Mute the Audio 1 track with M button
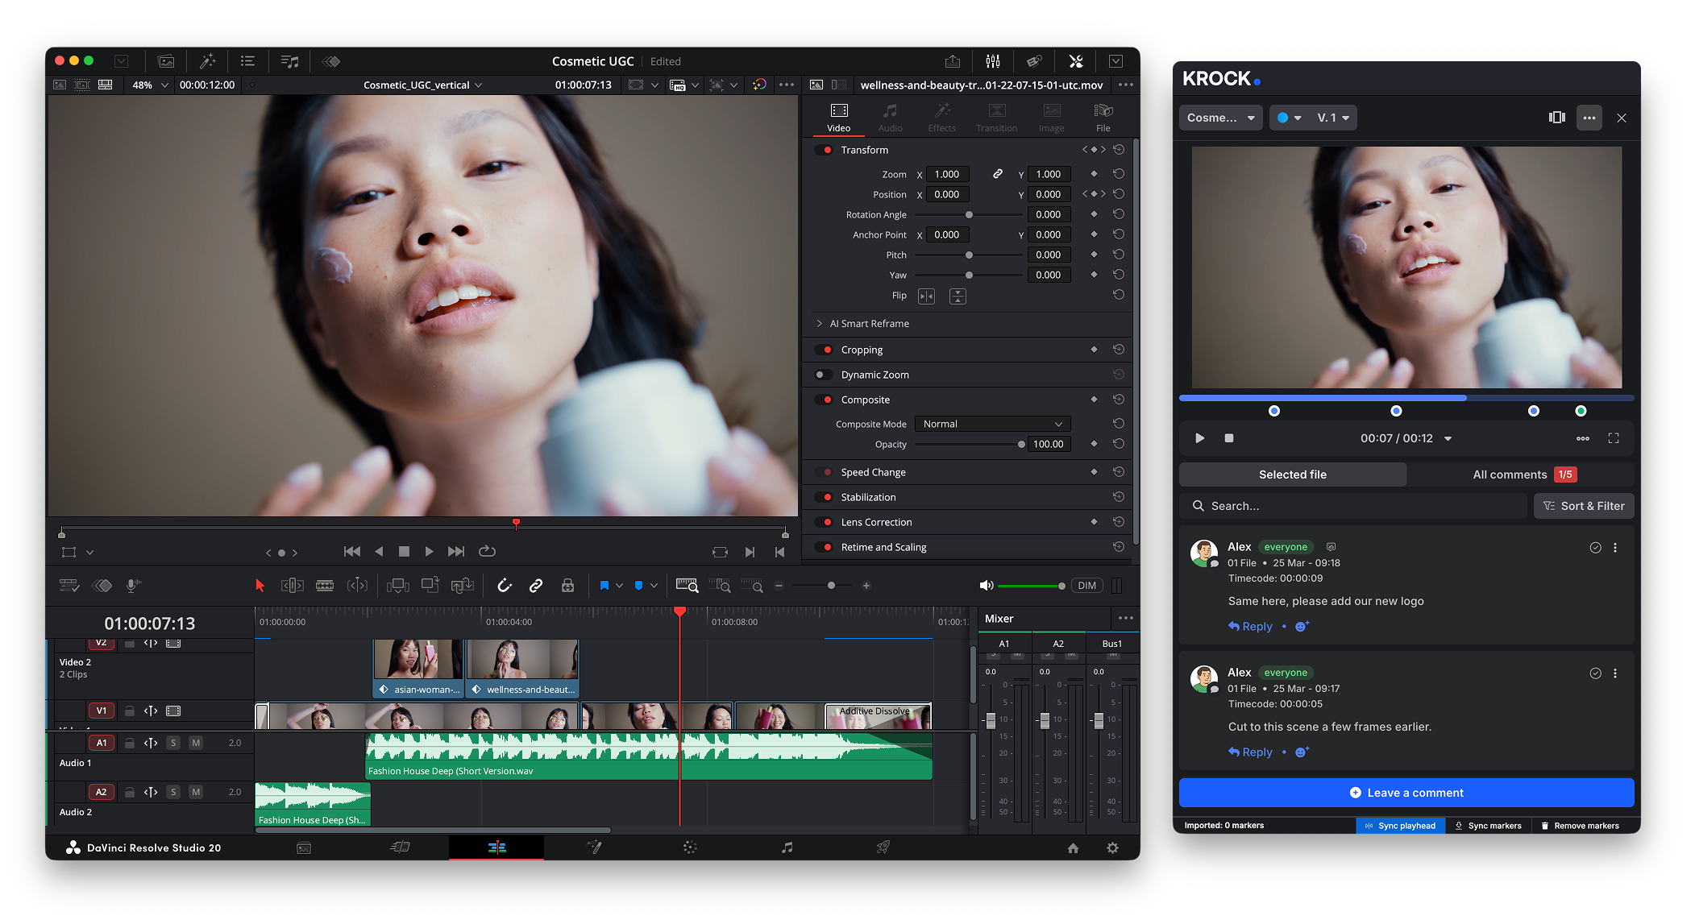This screenshot has height=920, width=1695. point(196,743)
